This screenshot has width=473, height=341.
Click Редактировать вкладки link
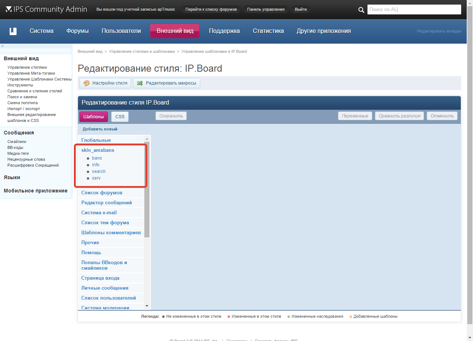coord(439,31)
